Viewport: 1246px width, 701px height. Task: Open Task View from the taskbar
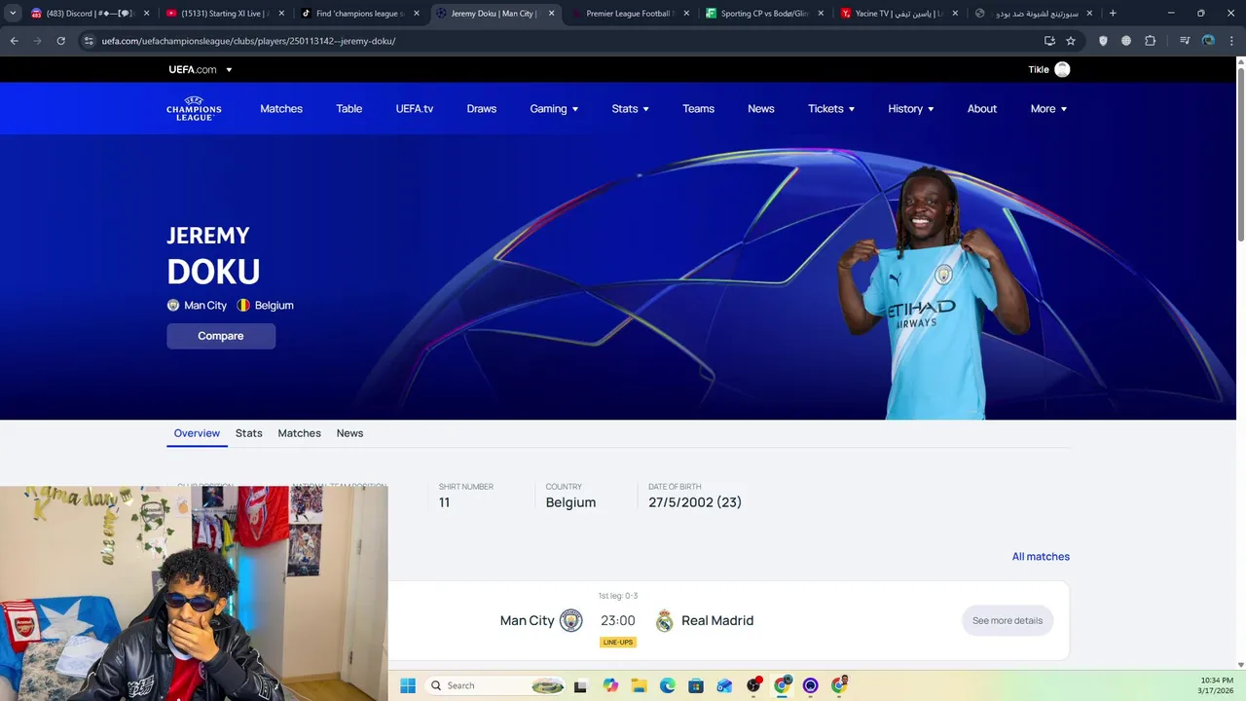(x=580, y=685)
